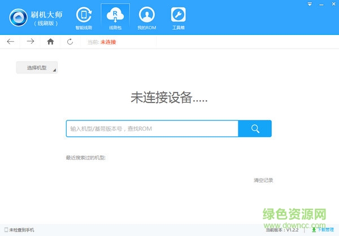Open the 工具箱 toolbox tab
This screenshot has width=339, height=236.
point(179,19)
